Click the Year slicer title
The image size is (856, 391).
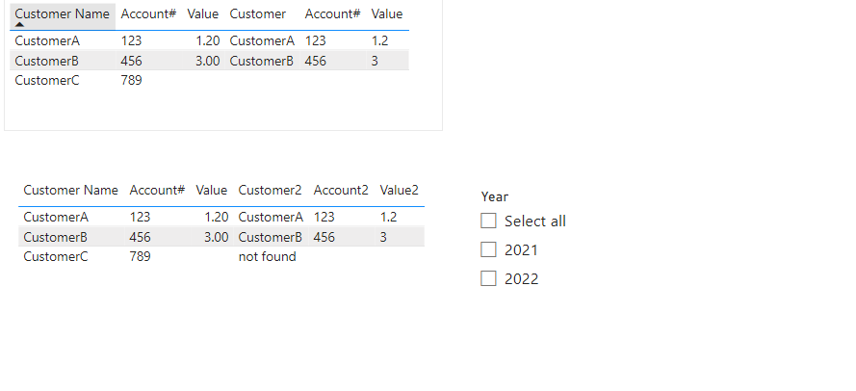pyautogui.click(x=495, y=196)
